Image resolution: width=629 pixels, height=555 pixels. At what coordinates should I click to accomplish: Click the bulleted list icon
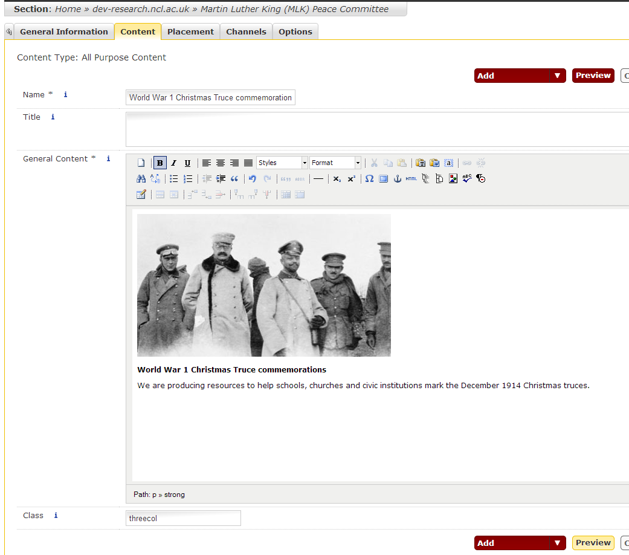click(173, 178)
